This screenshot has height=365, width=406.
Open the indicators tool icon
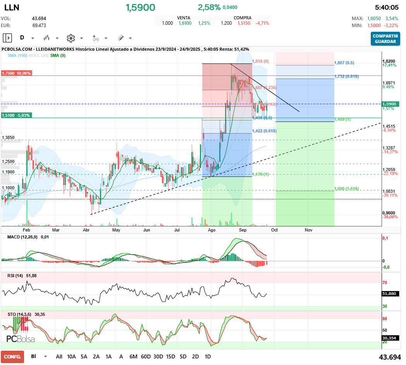[x=96, y=38]
